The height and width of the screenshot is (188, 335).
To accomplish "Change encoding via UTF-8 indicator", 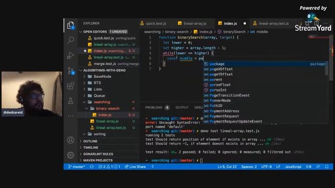I will click(266, 167).
